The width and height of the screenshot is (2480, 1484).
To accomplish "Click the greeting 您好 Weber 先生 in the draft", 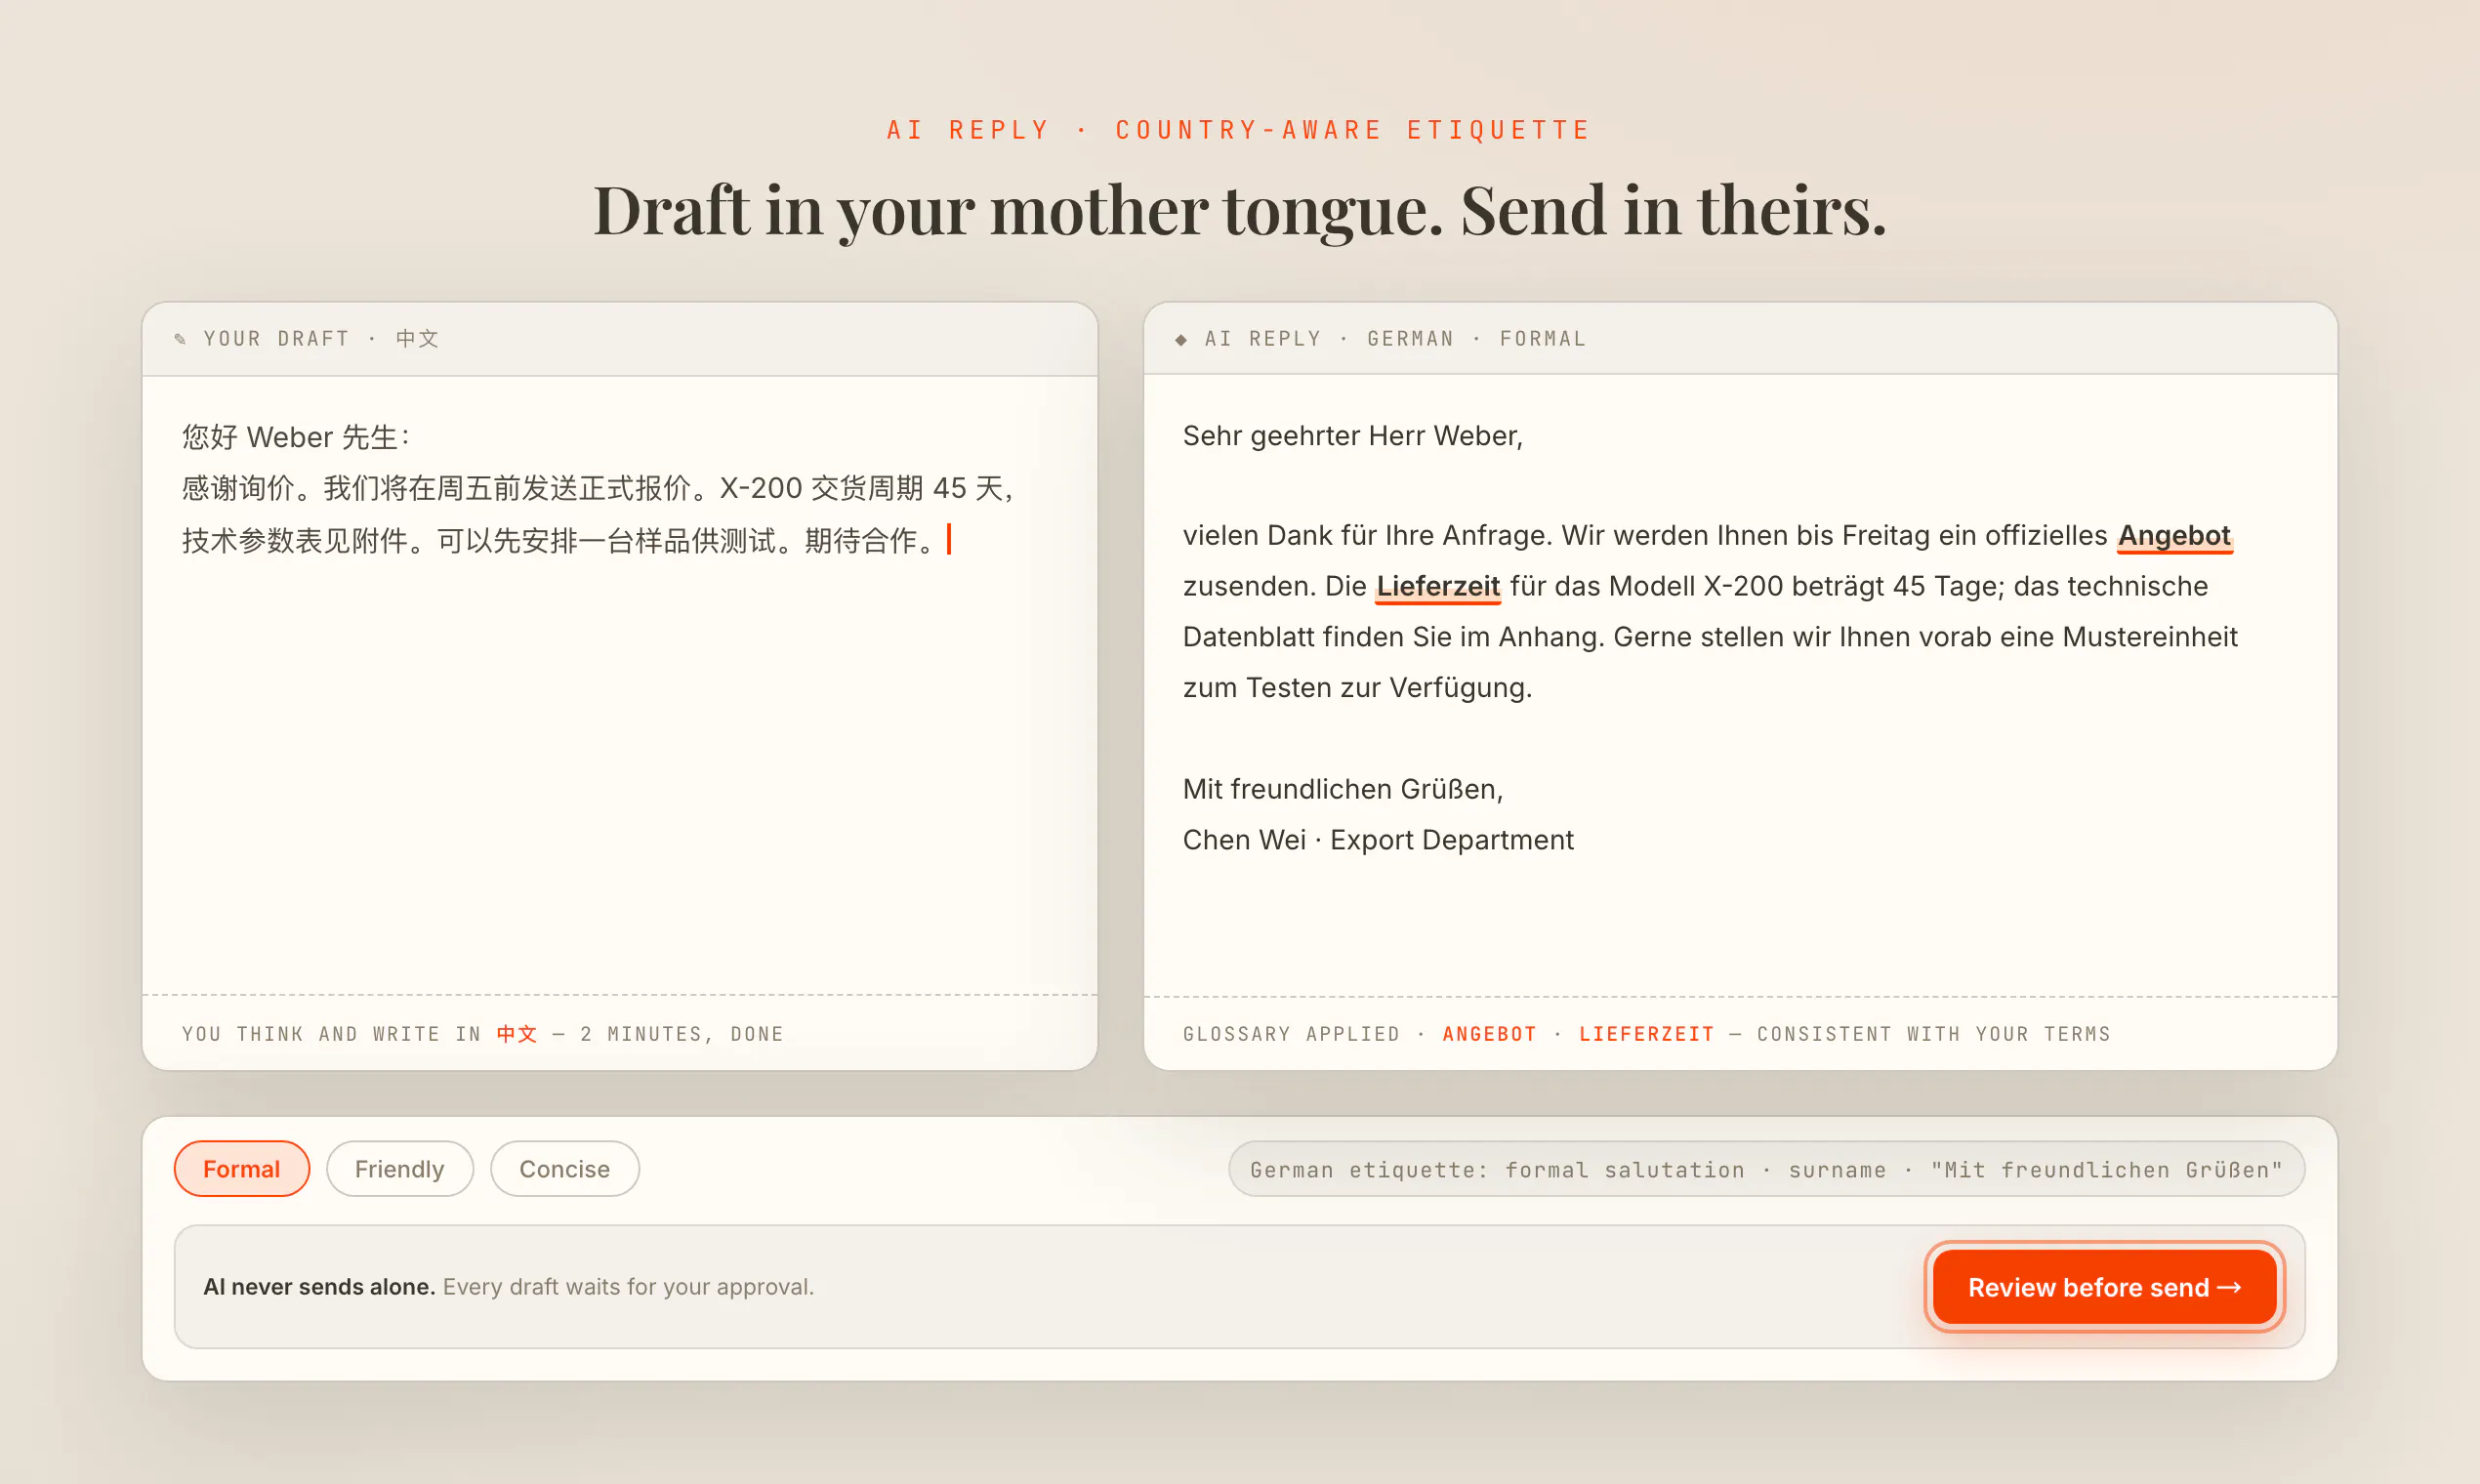I will (x=295, y=437).
